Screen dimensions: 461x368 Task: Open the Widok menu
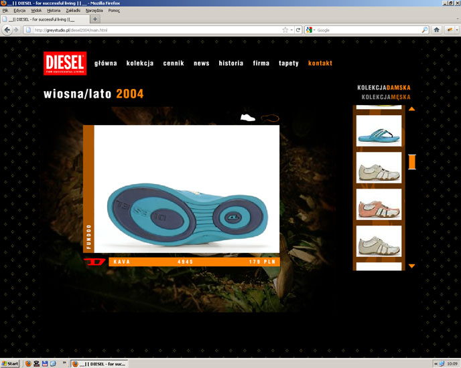point(36,10)
